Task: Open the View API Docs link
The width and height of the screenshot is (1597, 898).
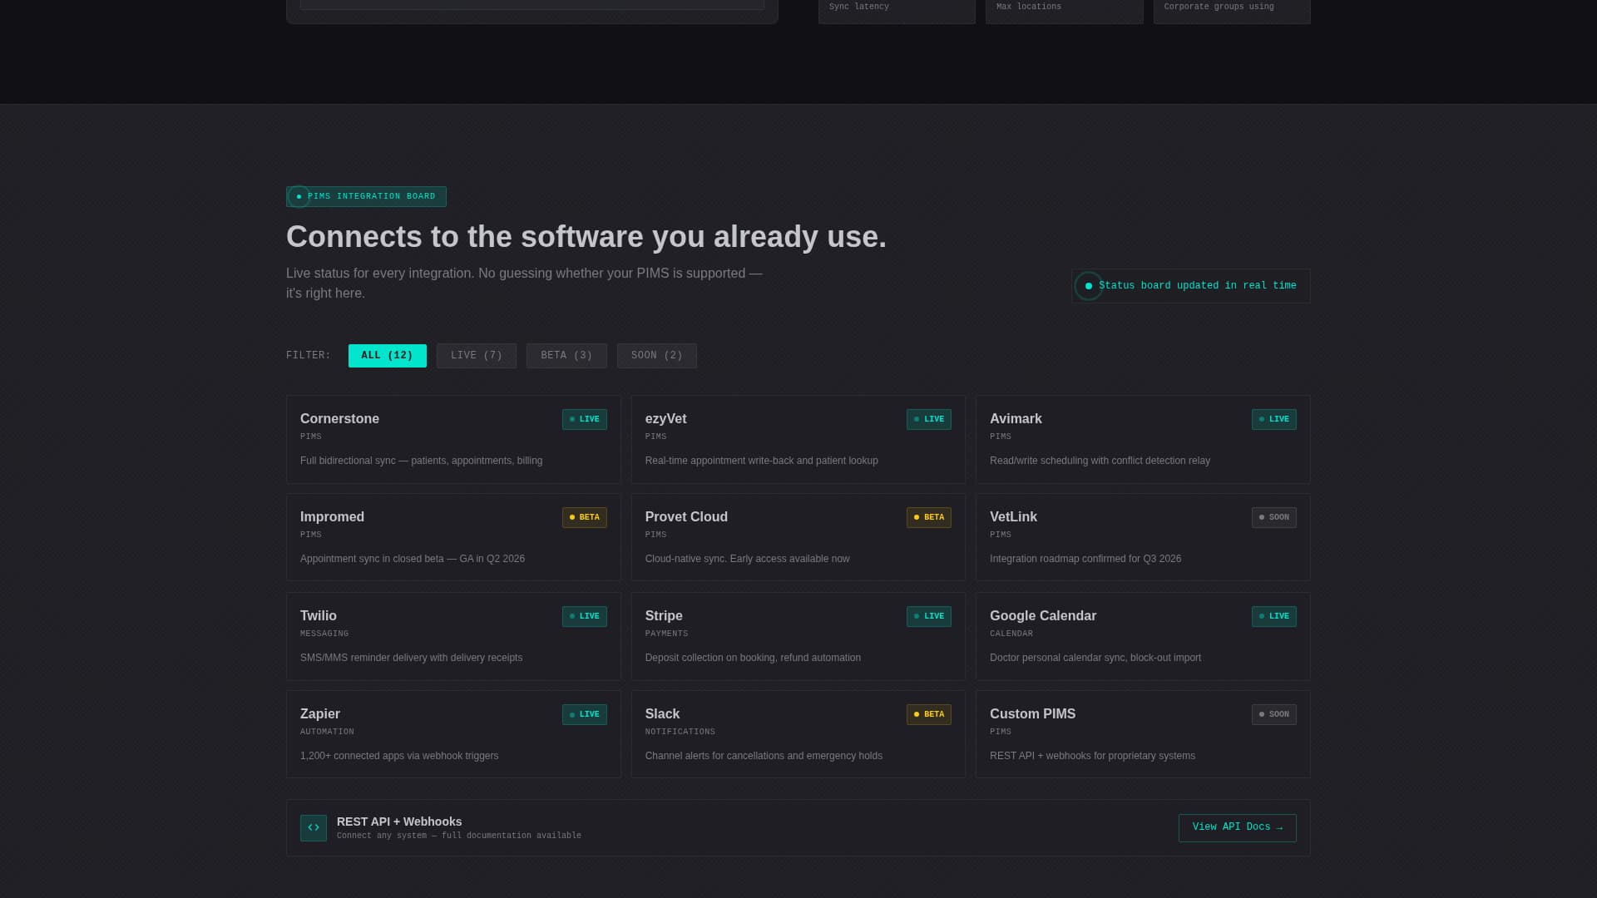Action: tap(1237, 827)
